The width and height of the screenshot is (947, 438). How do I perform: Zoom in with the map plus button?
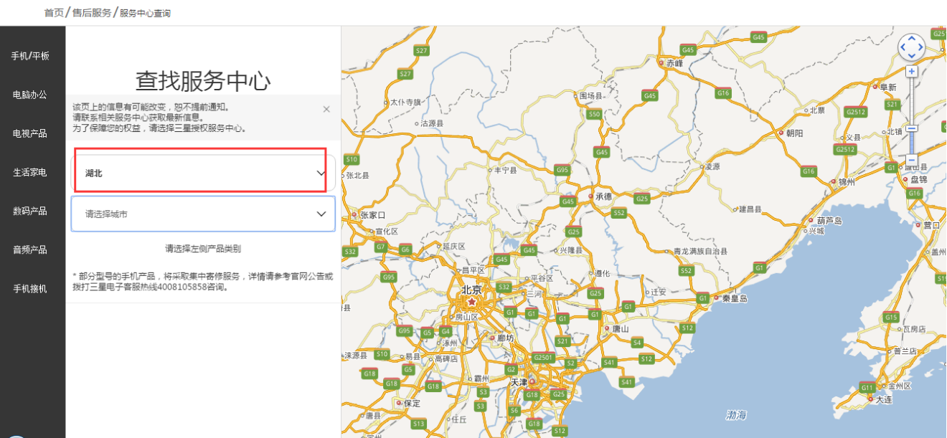point(911,72)
